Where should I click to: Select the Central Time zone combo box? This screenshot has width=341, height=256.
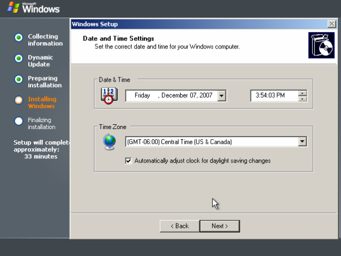pyautogui.click(x=216, y=142)
